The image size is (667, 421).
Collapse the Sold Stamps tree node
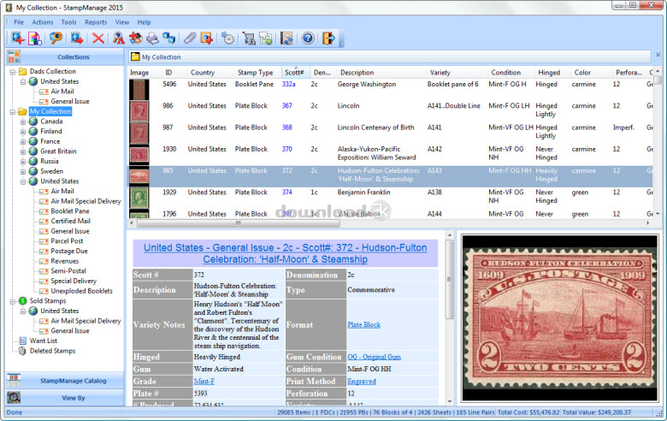click(13, 301)
